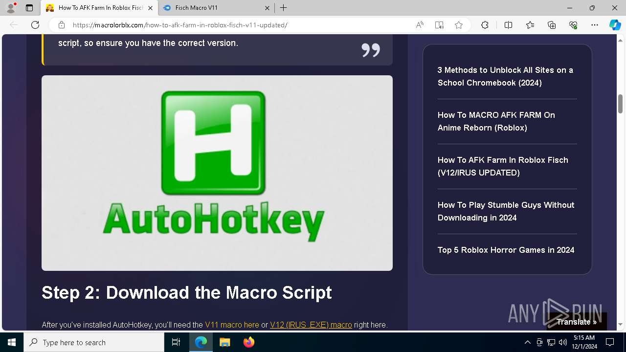
Task: Click the Step 2: Download the Macro Script heading
Action: click(187, 292)
